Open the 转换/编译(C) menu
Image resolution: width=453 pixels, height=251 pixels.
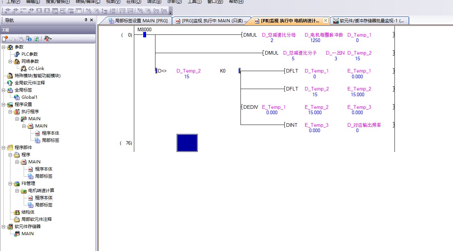point(88,2)
